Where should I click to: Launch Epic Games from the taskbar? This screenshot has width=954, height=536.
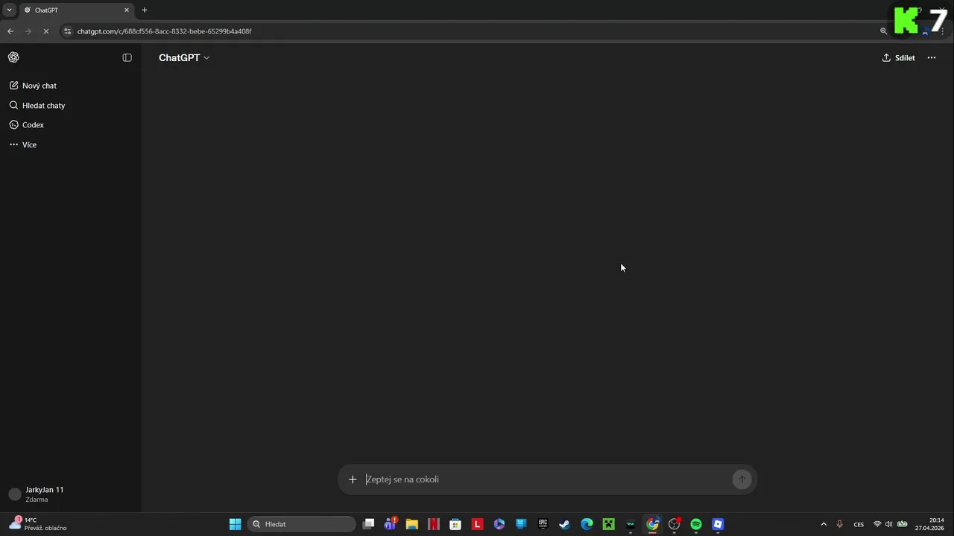point(543,524)
